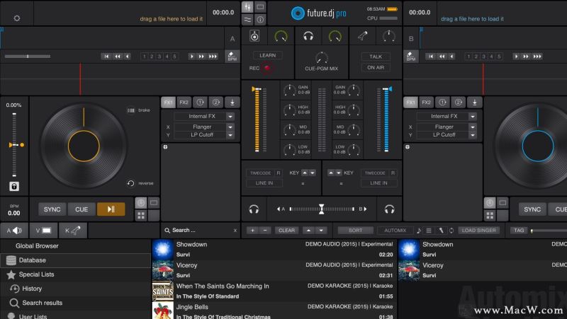Click the headphones icon in mixer top
The width and height of the screenshot is (567, 319).
pyautogui.click(x=308, y=36)
